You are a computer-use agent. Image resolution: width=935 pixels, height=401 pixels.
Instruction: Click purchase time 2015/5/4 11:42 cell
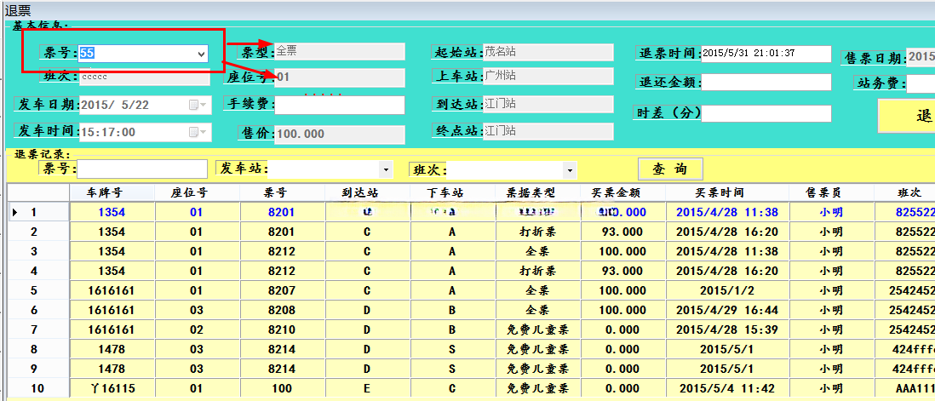(x=727, y=388)
